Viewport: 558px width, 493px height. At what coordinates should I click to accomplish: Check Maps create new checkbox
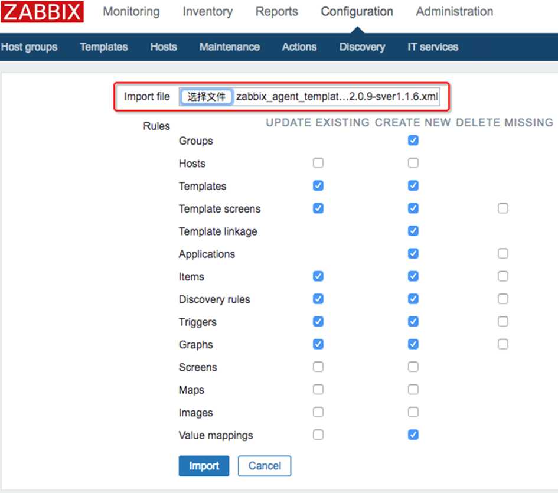pyautogui.click(x=413, y=390)
